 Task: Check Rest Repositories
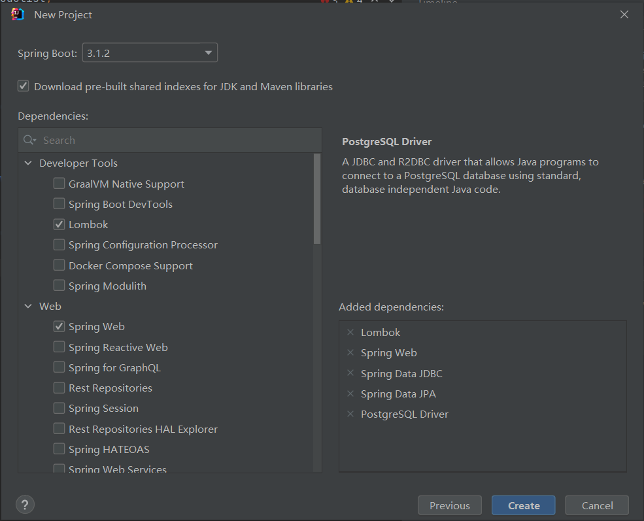click(x=59, y=388)
